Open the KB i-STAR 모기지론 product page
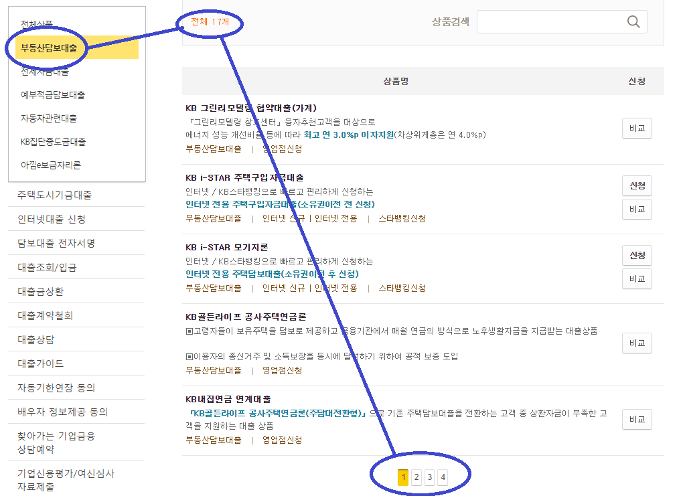 [228, 246]
